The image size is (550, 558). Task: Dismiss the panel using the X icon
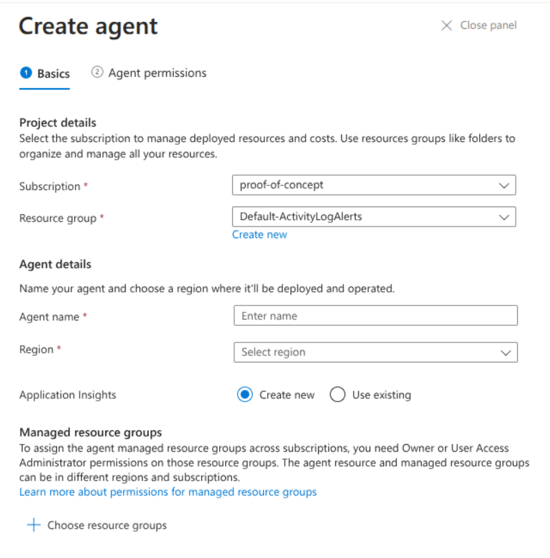click(x=446, y=25)
